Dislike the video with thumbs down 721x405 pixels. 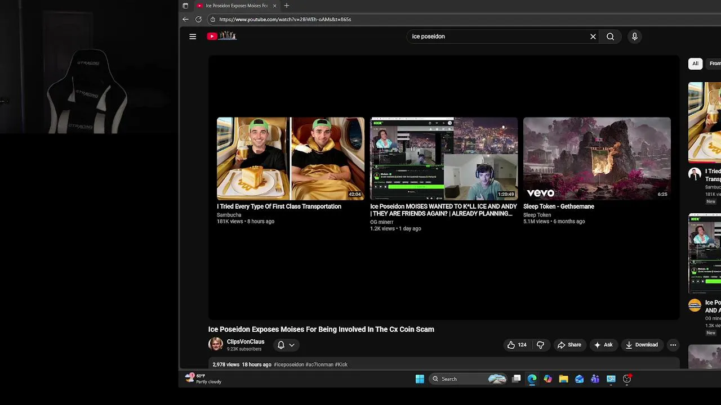[540, 345]
